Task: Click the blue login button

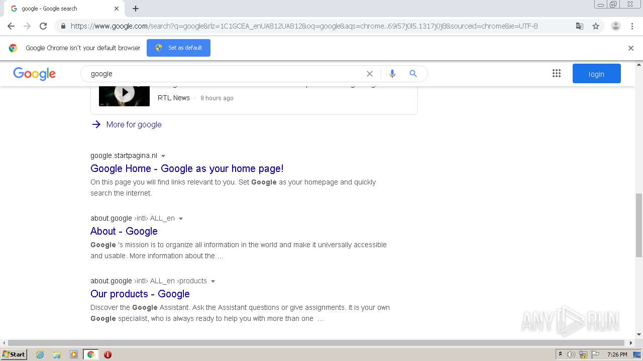Action: click(597, 74)
